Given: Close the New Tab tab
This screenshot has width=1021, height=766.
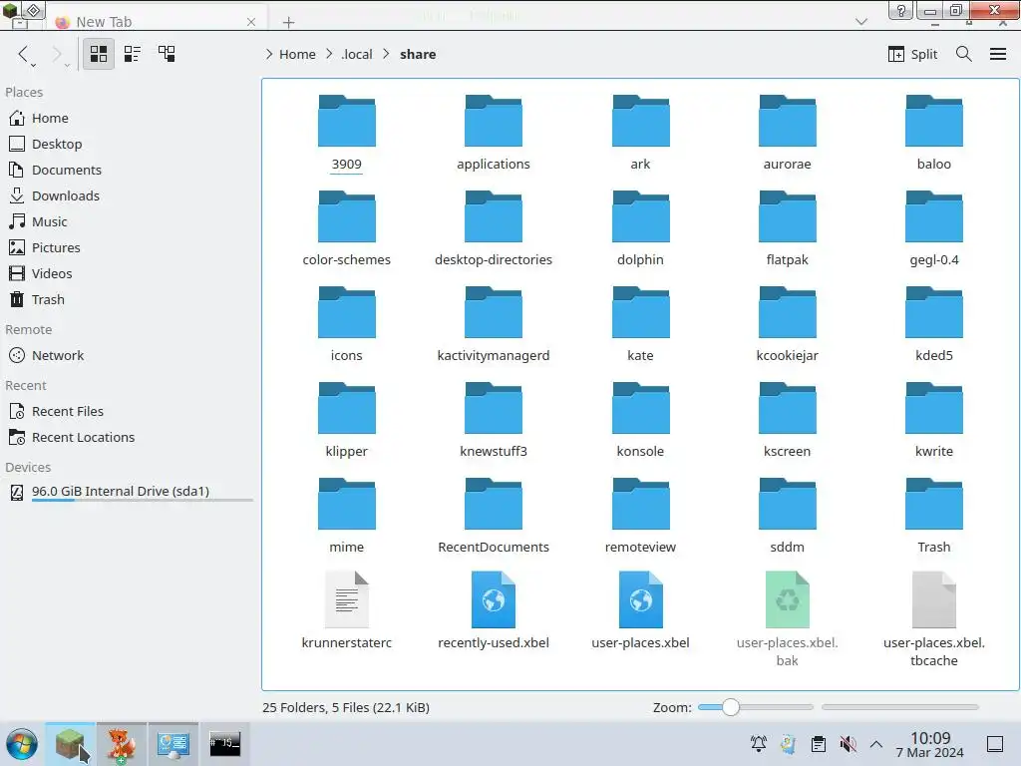Looking at the screenshot, I should [x=251, y=22].
